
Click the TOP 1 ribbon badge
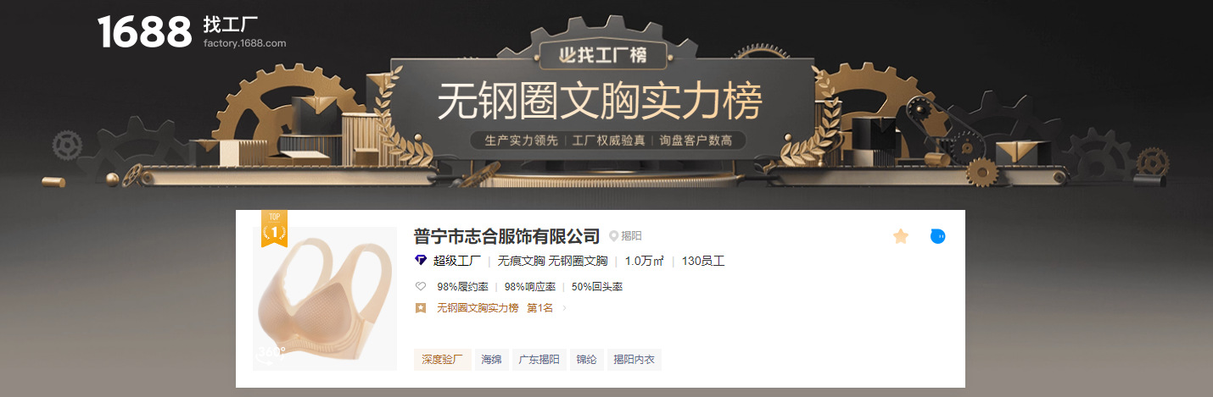tap(274, 229)
